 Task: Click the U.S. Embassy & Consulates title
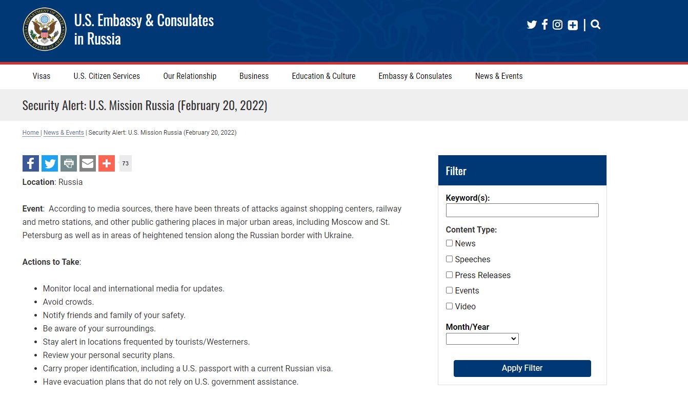point(144,29)
